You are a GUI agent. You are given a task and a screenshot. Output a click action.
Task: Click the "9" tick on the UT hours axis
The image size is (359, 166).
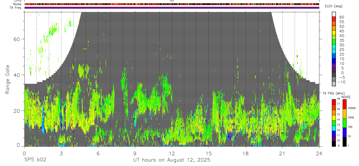point(135,153)
